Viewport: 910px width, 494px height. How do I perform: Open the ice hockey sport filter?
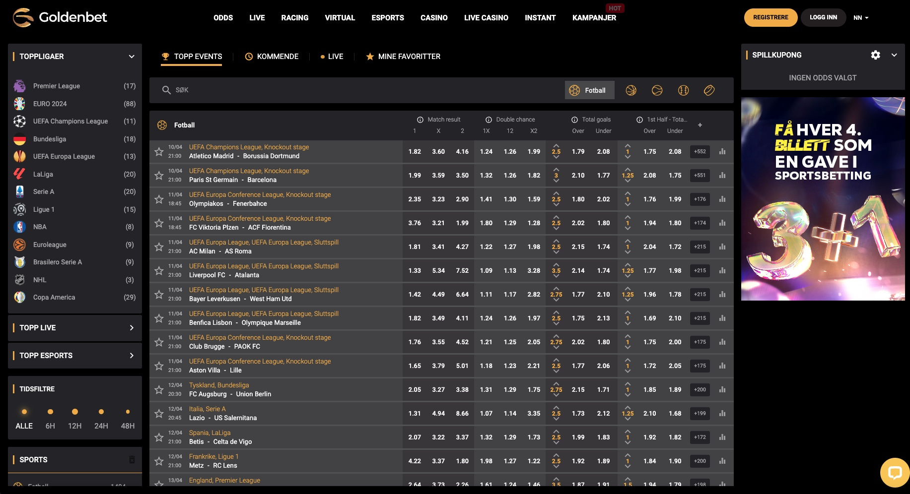[709, 90]
